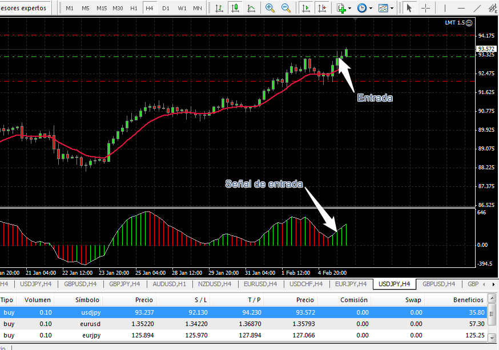Sort by Beneficios column header
This screenshot has width=499, height=350.
tap(456, 300)
